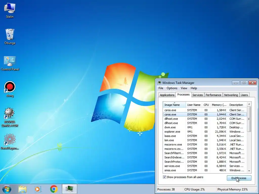The height and width of the screenshot is (194, 259).
Task: Launch Windows Media Player from taskbar
Action: 38,189
